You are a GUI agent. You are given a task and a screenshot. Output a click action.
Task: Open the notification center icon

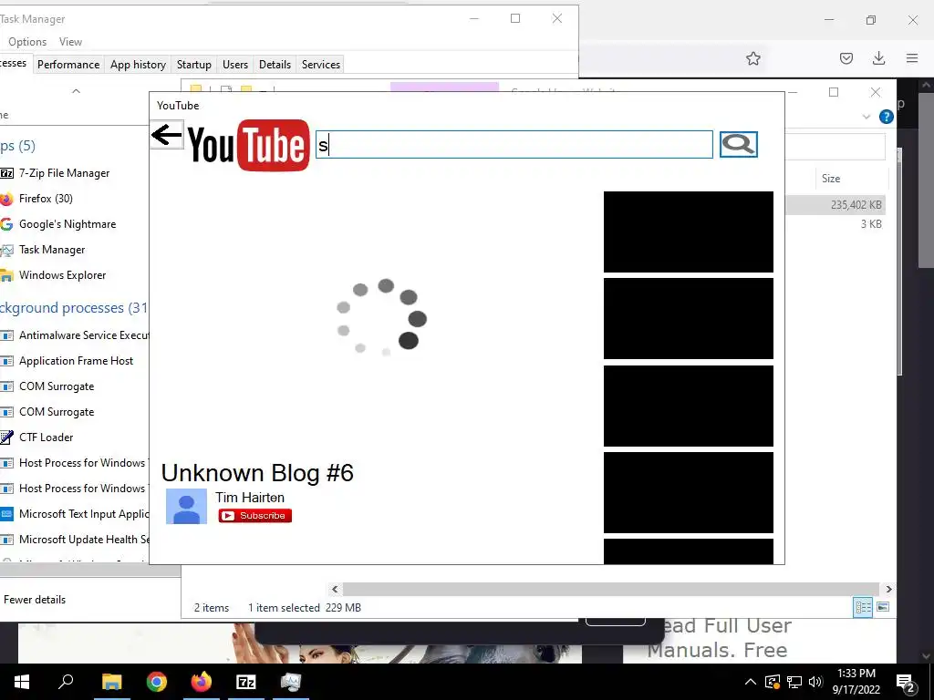coord(906,682)
